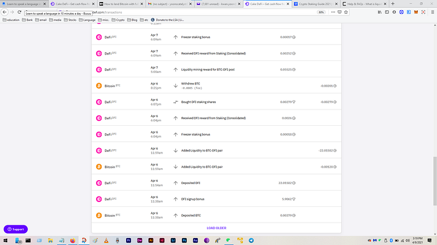Click the coin symbol next to 0.05525 amount
The height and width of the screenshot is (245, 437).
point(294,70)
